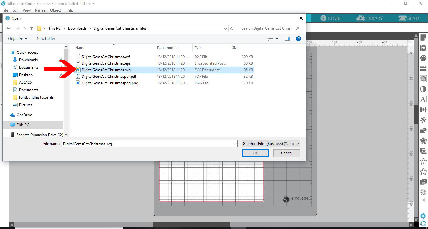Select the DigitalGemsCatChristmas.svg file
The image size is (428, 229).
click(164, 70)
